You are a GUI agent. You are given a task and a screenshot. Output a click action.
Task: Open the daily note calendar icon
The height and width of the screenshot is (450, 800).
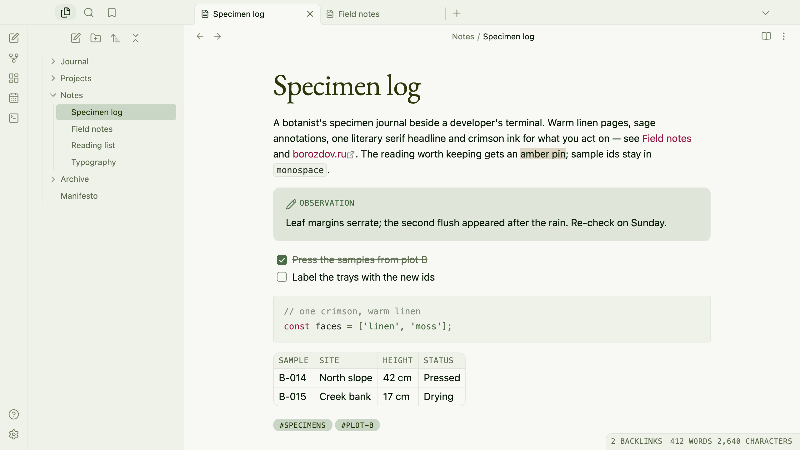(x=14, y=98)
